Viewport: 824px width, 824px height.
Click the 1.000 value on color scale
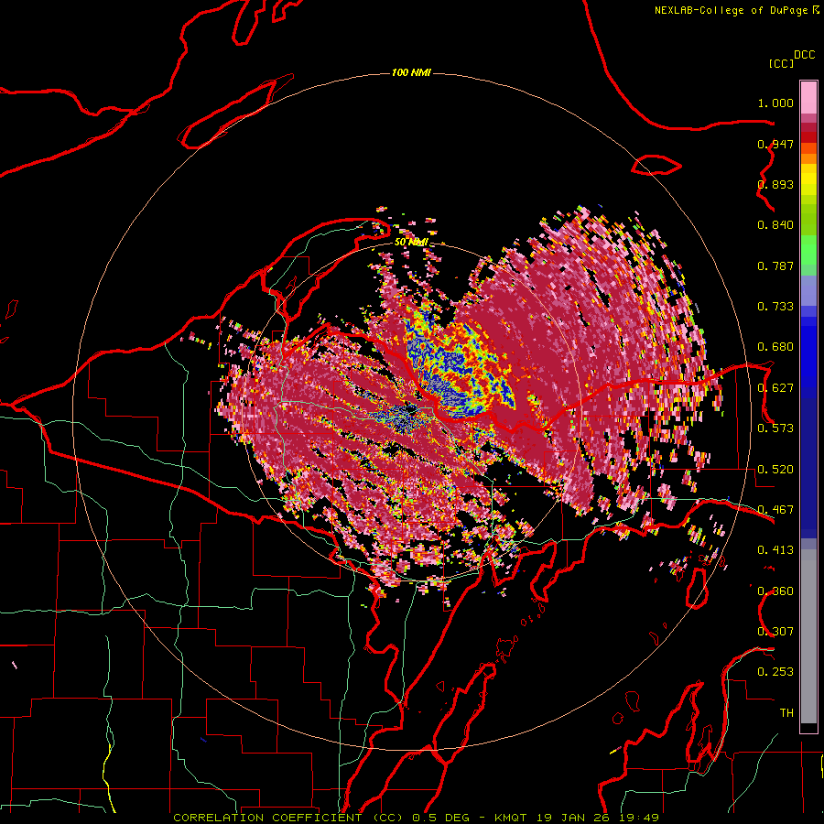click(775, 103)
